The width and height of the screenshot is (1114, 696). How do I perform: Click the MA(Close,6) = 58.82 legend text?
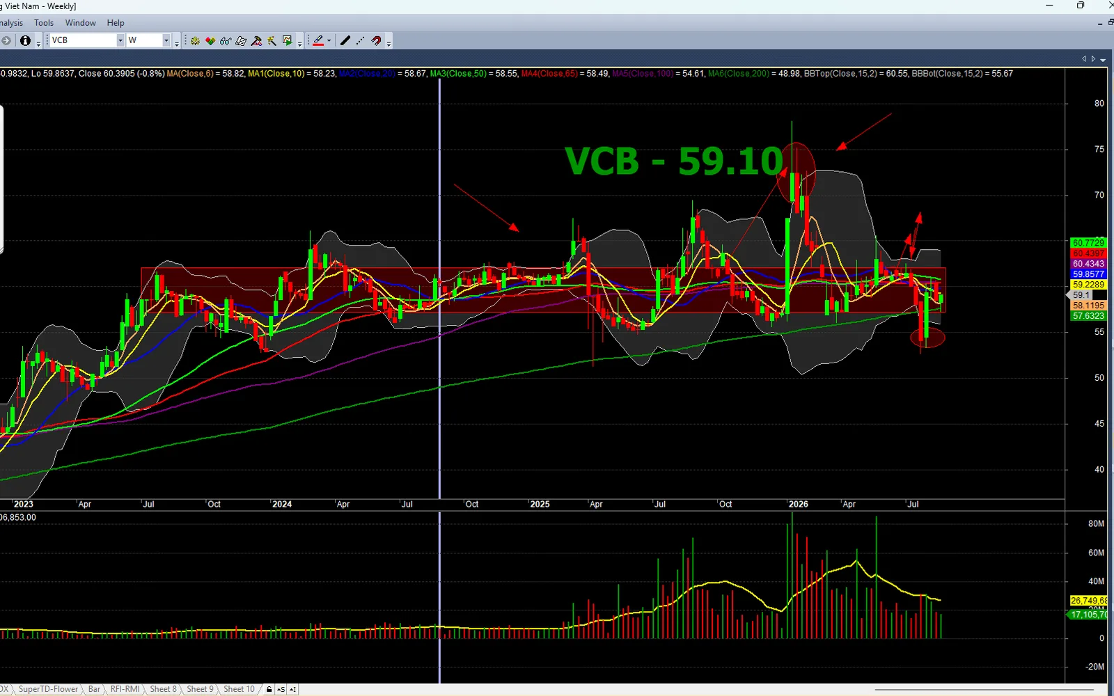click(205, 74)
